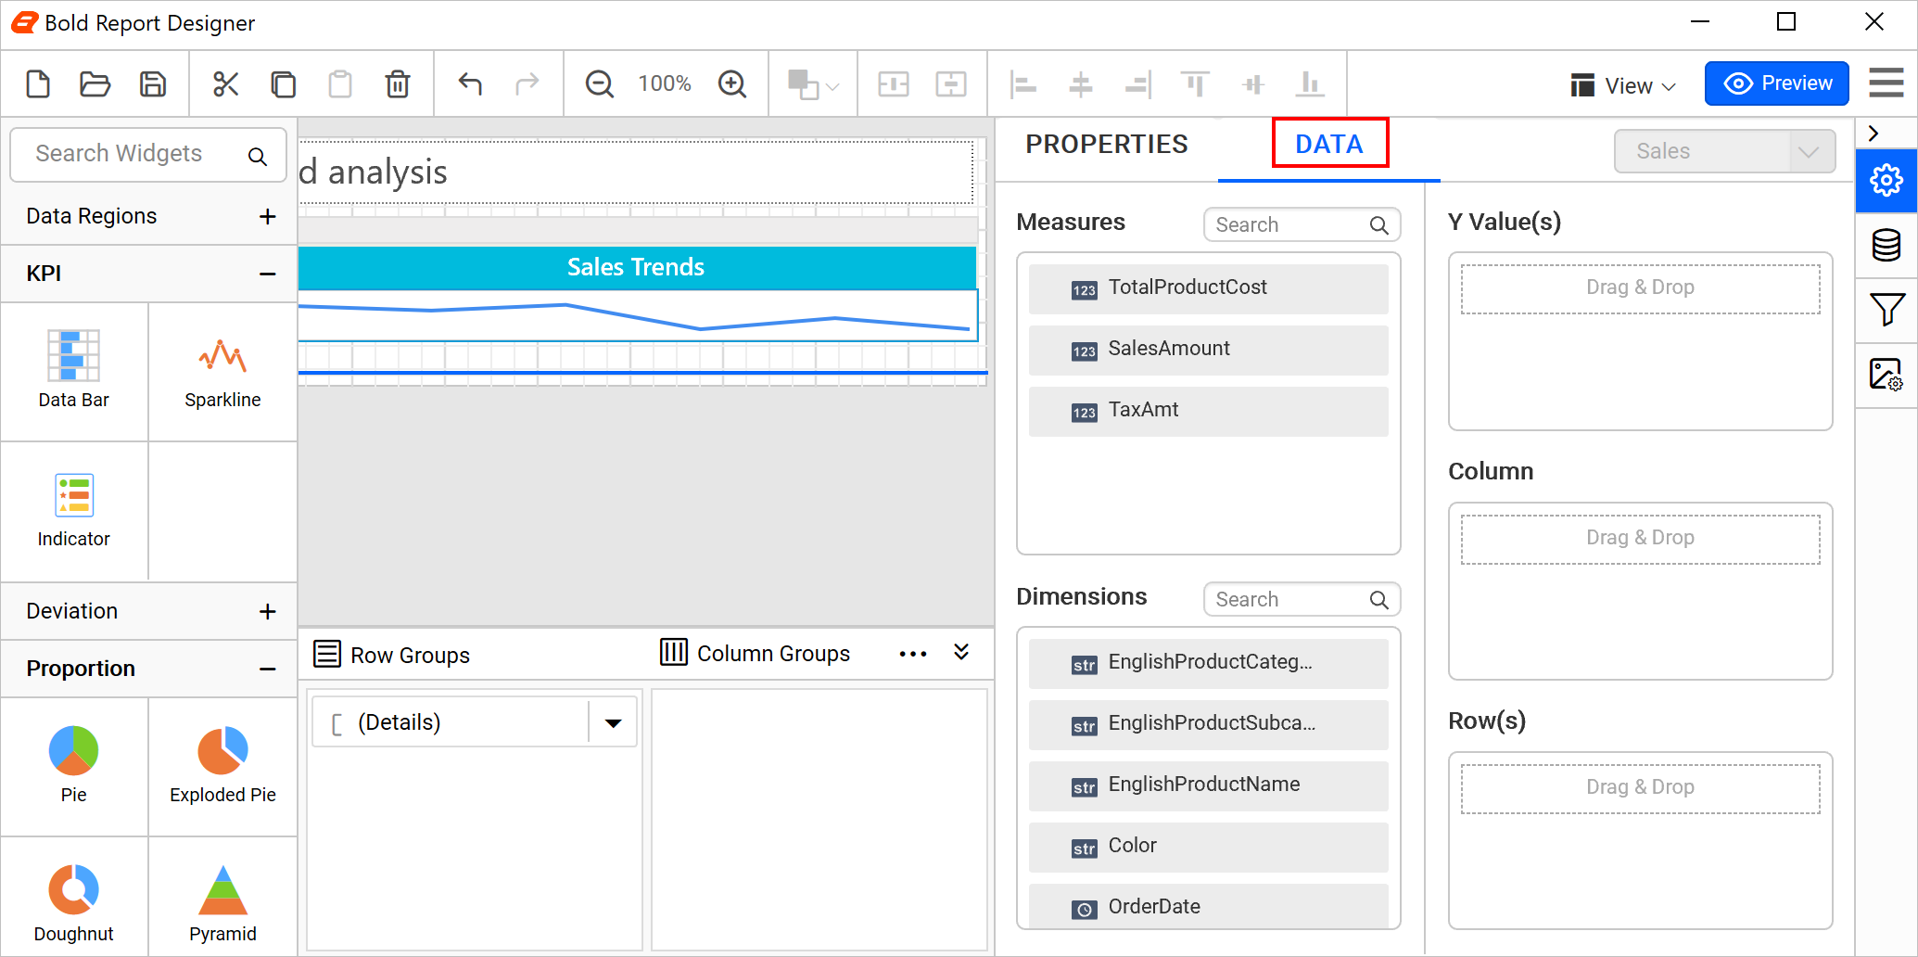Click the Preview button
Screen dimensions: 1918x957
[x=1776, y=83]
